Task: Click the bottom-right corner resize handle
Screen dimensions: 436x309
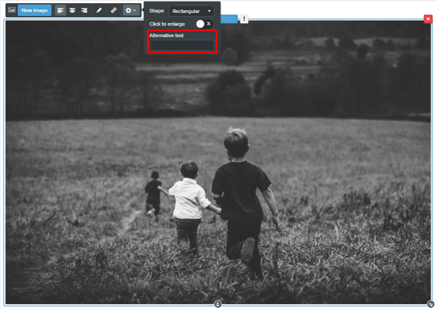Action: tap(430, 304)
